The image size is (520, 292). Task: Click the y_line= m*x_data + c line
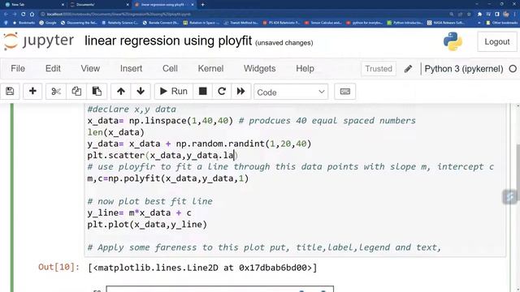tap(139, 213)
